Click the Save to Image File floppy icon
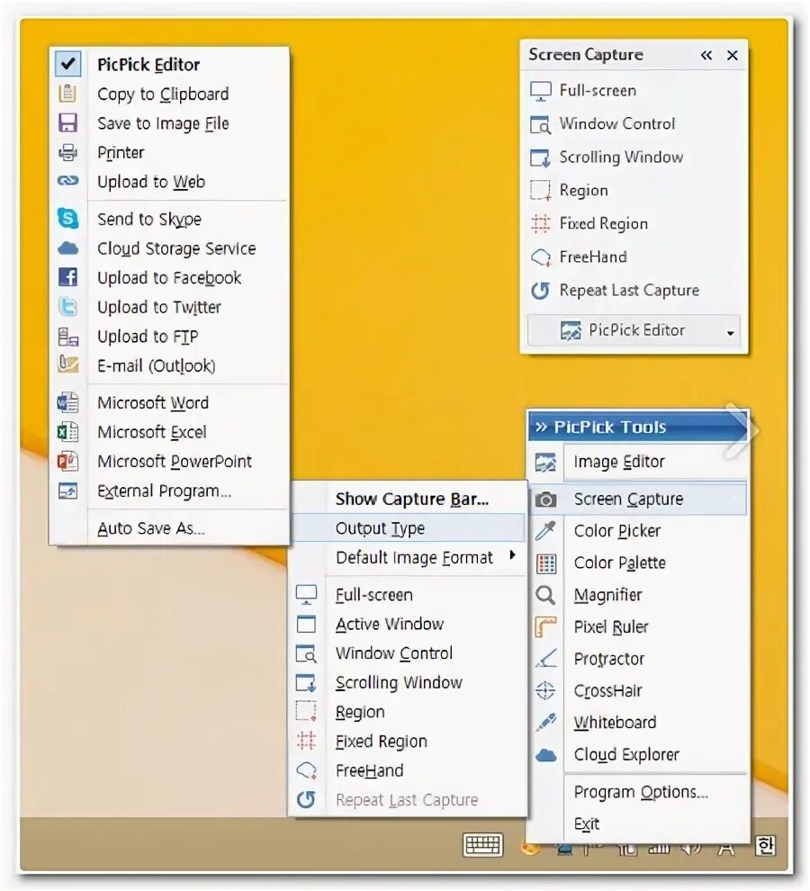810x891 pixels. [67, 122]
